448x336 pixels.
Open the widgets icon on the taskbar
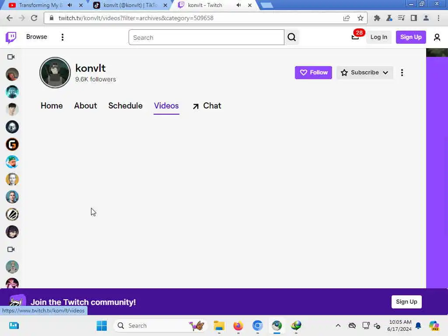point(14,325)
